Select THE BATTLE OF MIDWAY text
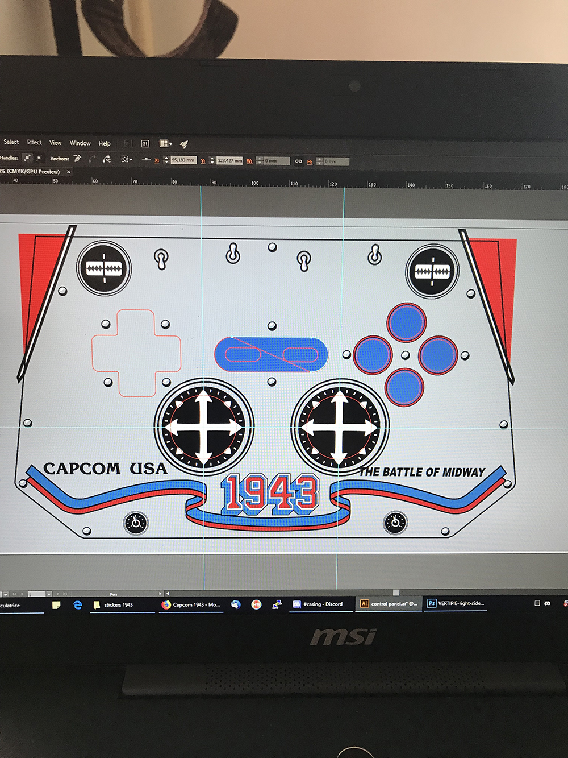568x758 pixels. [422, 472]
